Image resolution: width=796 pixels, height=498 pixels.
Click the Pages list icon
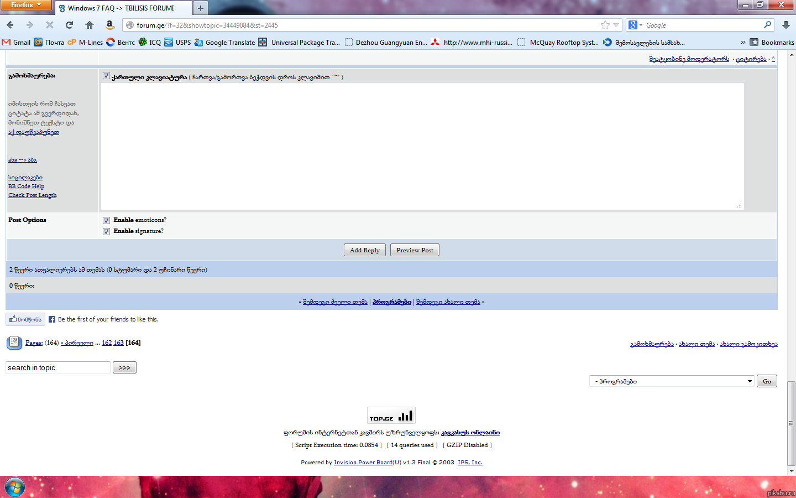tap(14, 343)
